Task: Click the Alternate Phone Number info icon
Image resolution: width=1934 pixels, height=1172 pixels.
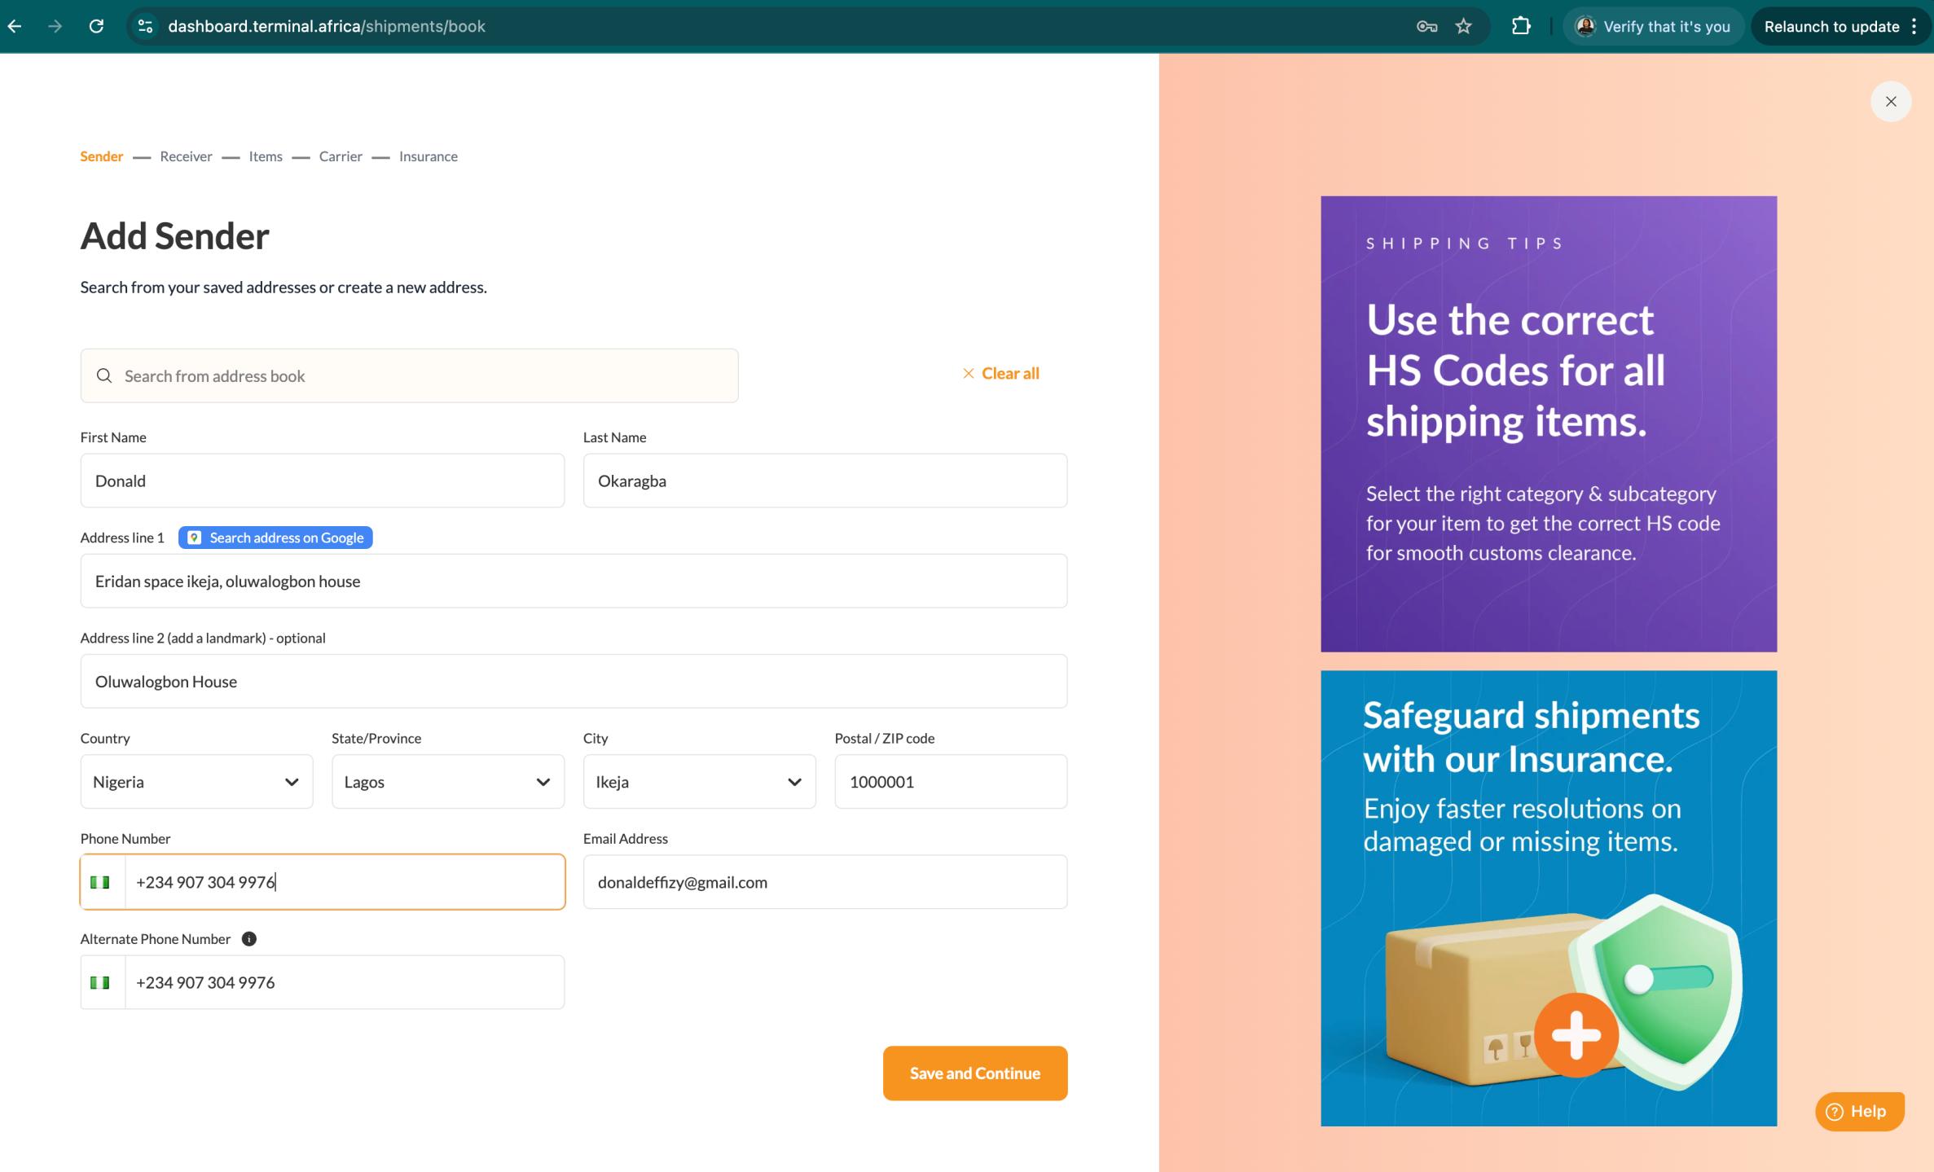Action: [x=249, y=938]
